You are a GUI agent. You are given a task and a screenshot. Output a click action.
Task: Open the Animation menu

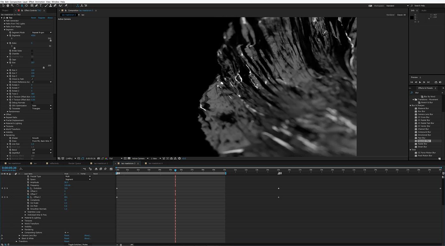pyautogui.click(x=40, y=2)
